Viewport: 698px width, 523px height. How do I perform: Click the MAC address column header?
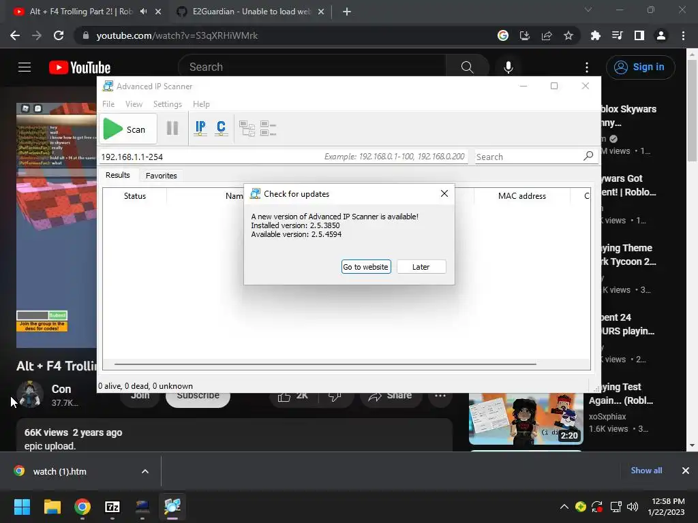[x=521, y=196]
